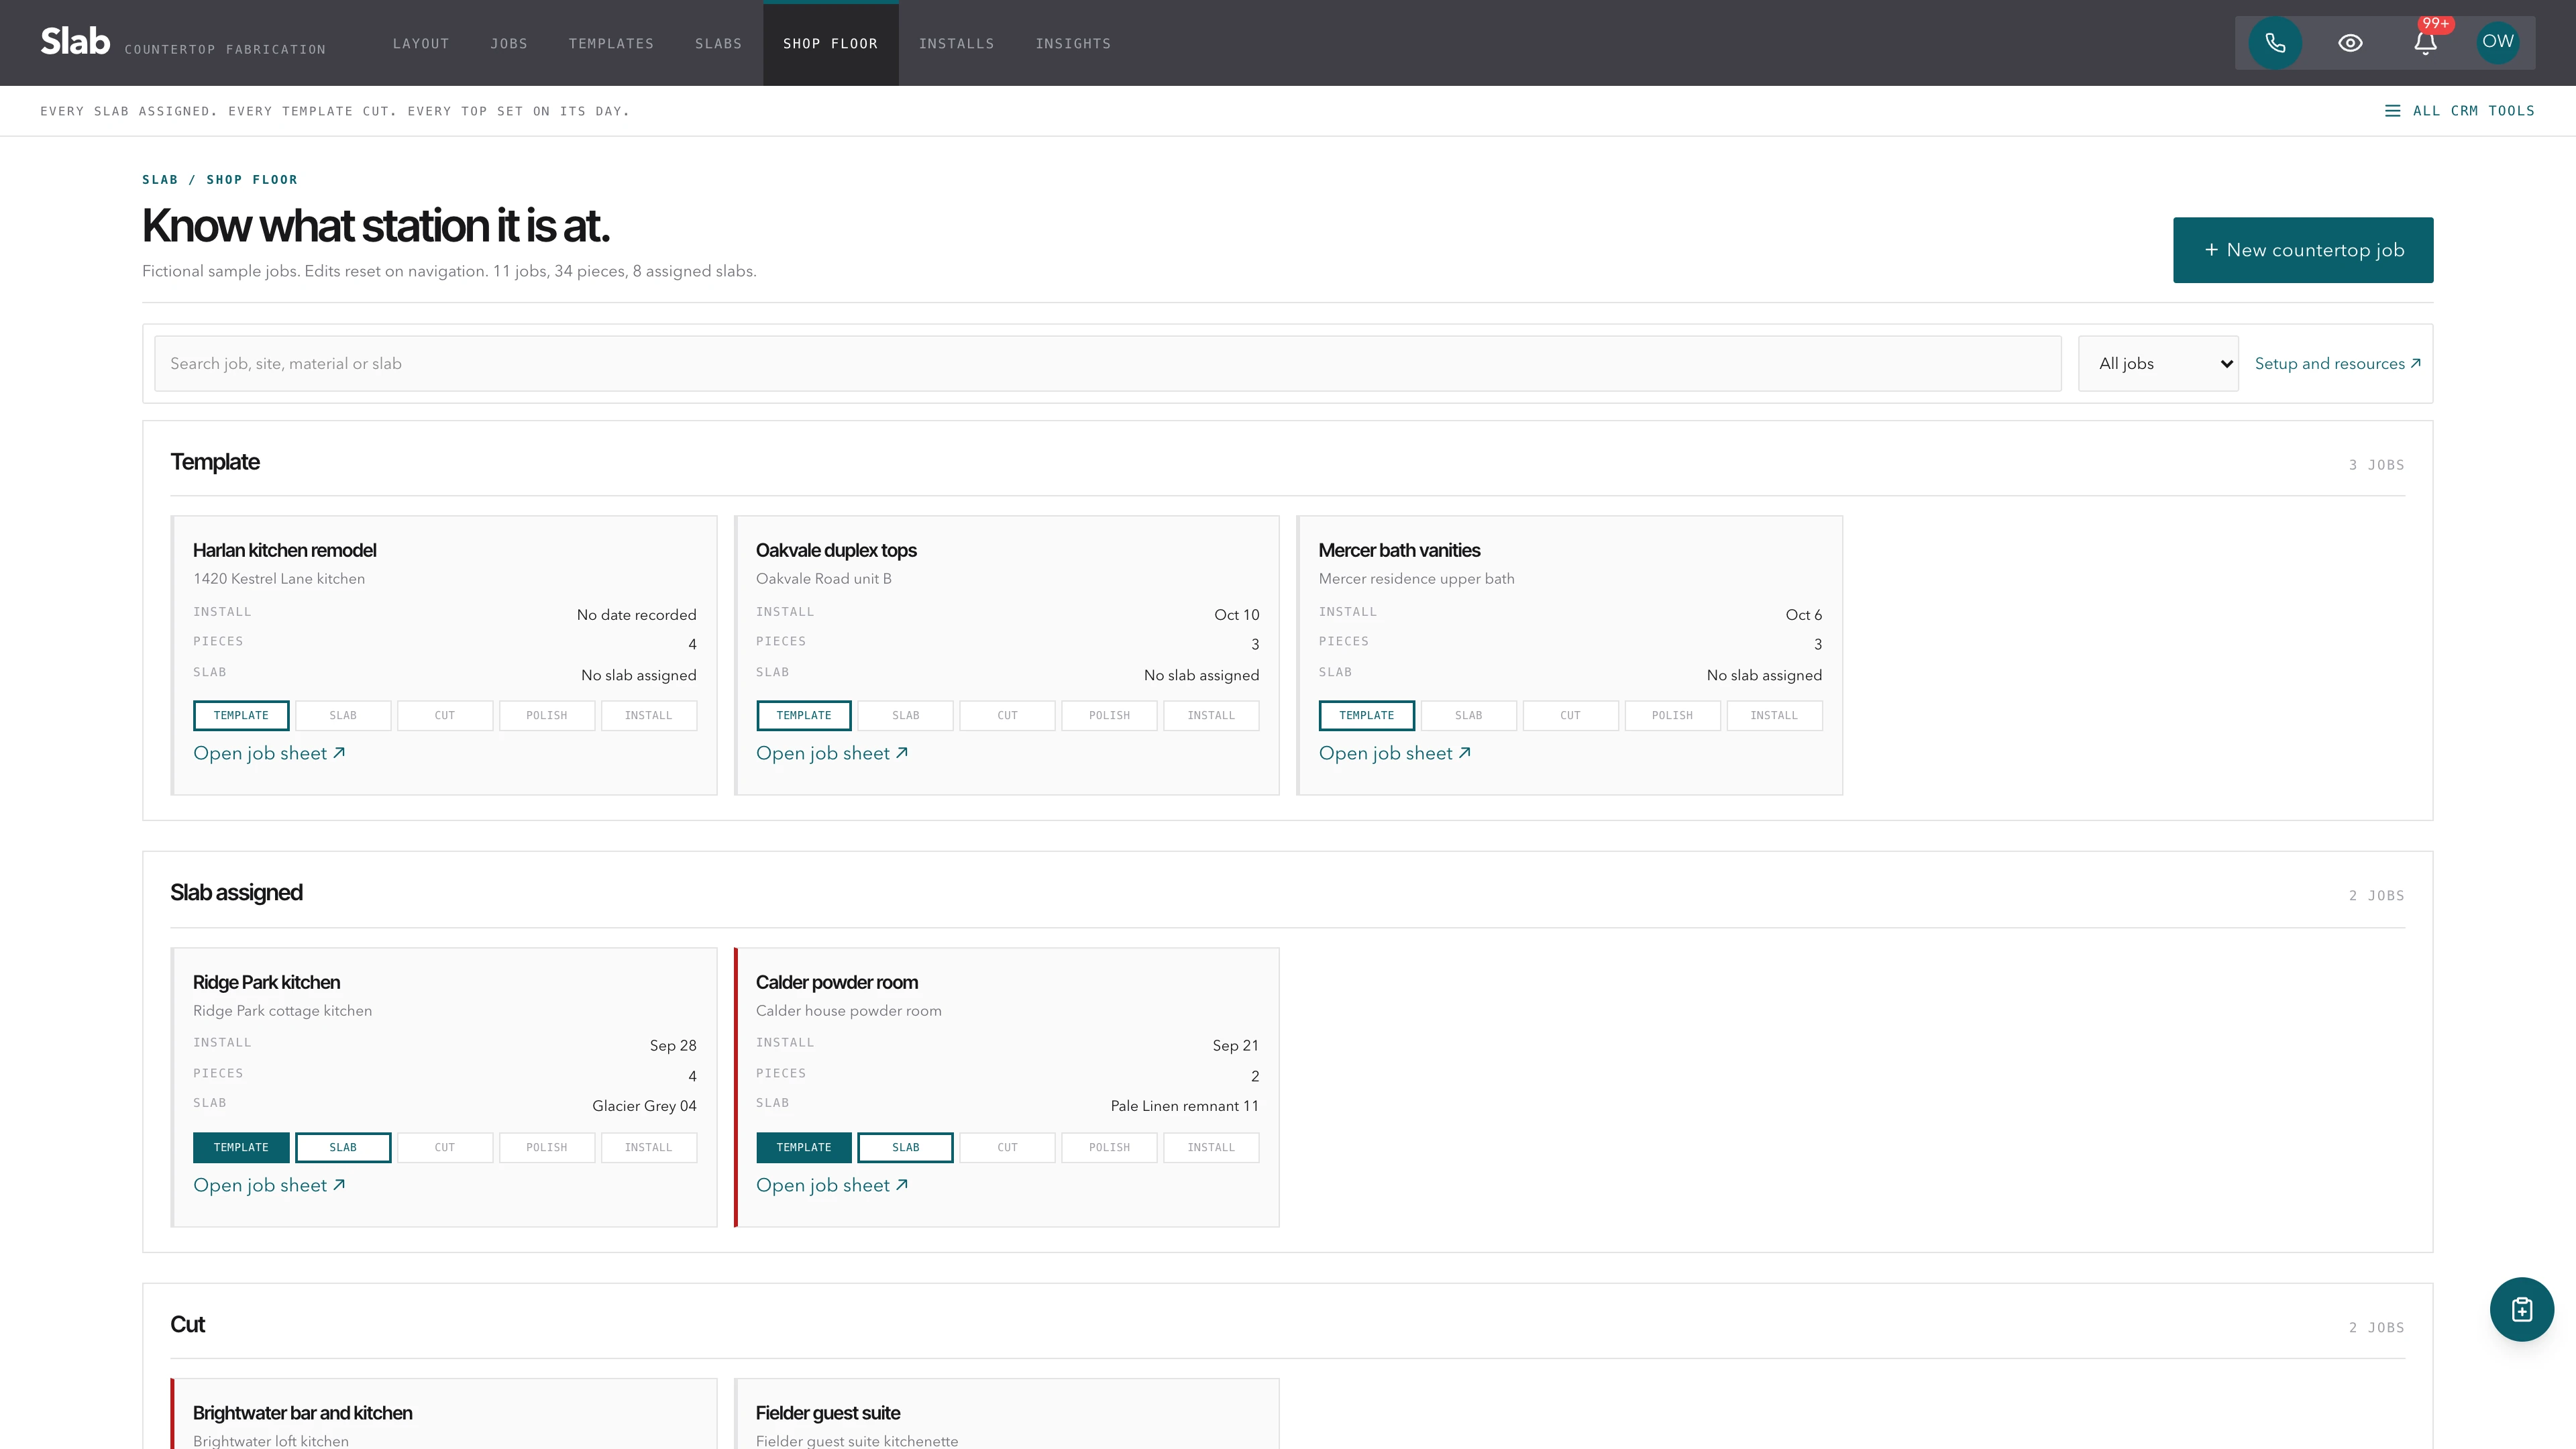This screenshot has width=2576, height=1449.
Task: Select Slab stage on Harlan kitchen remodel
Action: [343, 716]
